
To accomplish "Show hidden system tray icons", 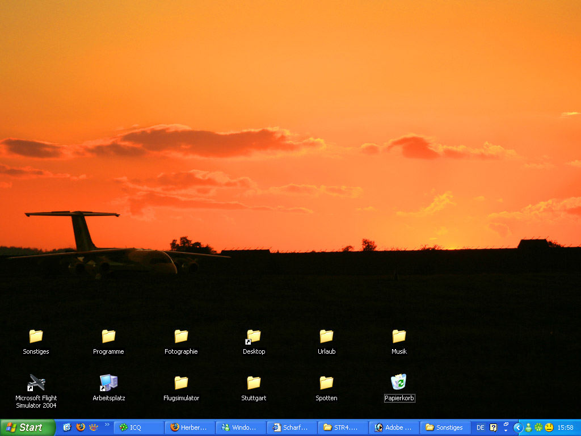I will [517, 427].
